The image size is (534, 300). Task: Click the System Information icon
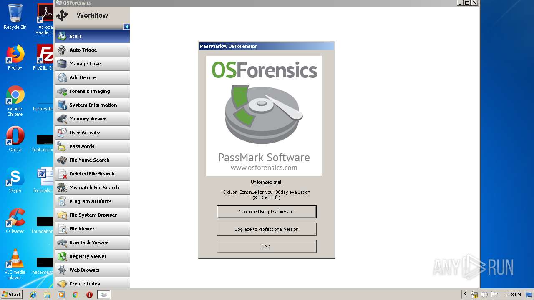click(x=62, y=105)
